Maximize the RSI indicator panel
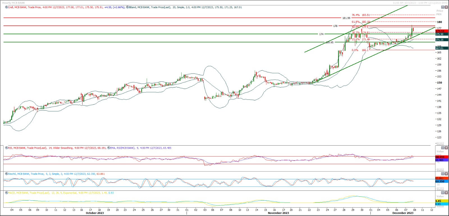 [x=443, y=148]
